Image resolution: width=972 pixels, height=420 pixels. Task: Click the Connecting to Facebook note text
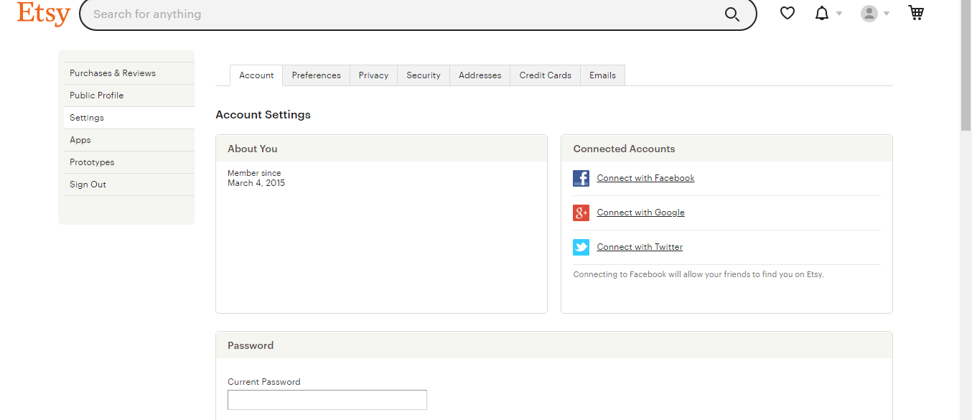[x=698, y=274]
